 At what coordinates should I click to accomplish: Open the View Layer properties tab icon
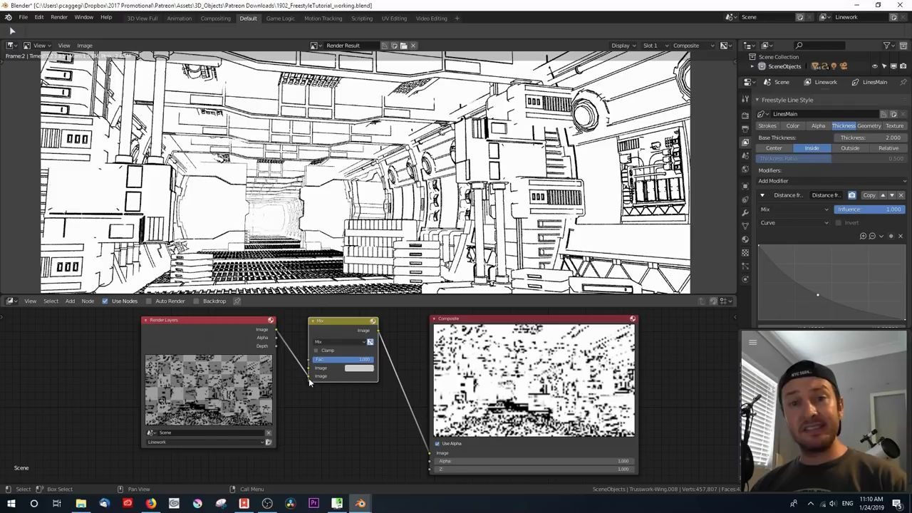tap(745, 142)
